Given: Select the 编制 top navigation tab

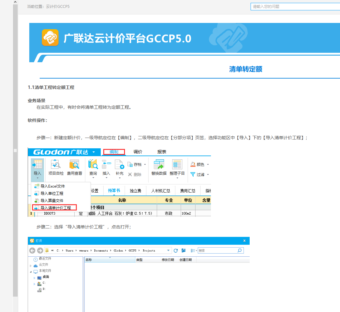Looking at the screenshot, I should 114,152.
